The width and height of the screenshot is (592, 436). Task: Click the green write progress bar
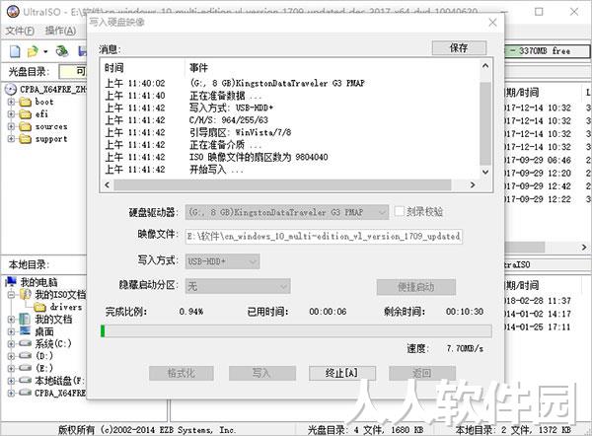click(296, 331)
